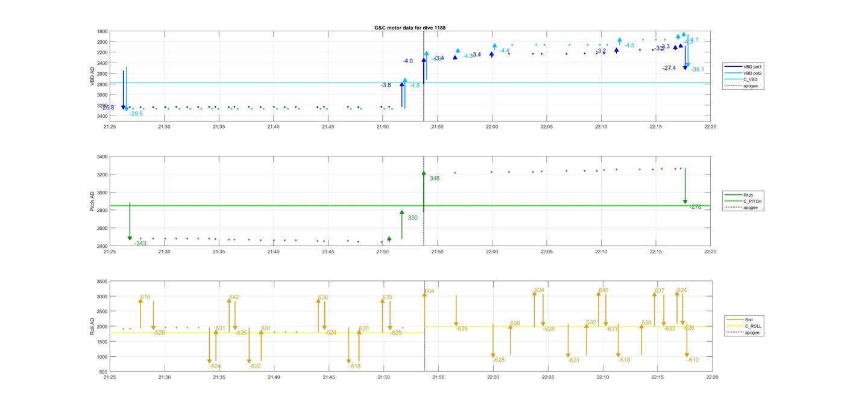Click the '300' pitch data label
Viewport: 844px width, 417px height.
click(x=412, y=218)
